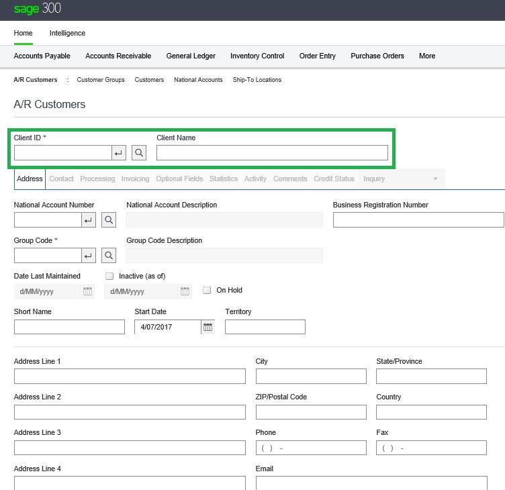Click the Fax number field

coord(431,448)
